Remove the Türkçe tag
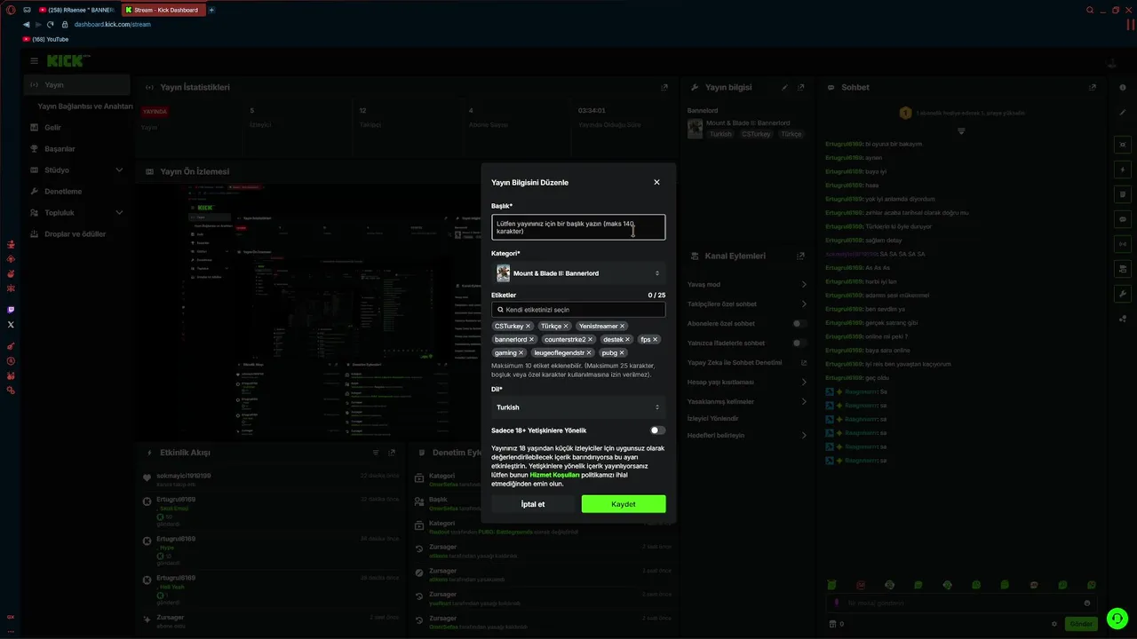Viewport: 1137px width, 639px height. click(566, 327)
